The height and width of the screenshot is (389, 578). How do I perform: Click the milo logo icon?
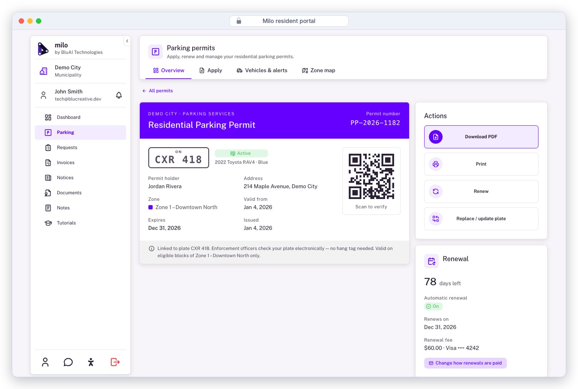(x=43, y=49)
